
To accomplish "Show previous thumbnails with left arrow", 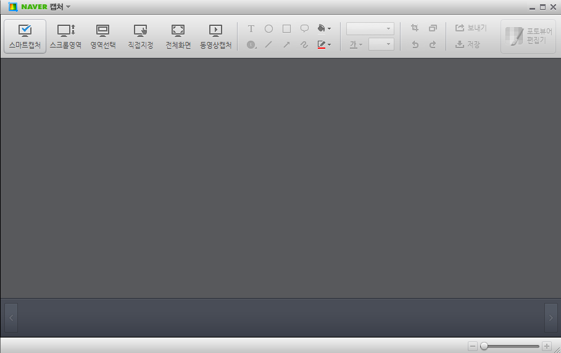I will pyautogui.click(x=11, y=318).
